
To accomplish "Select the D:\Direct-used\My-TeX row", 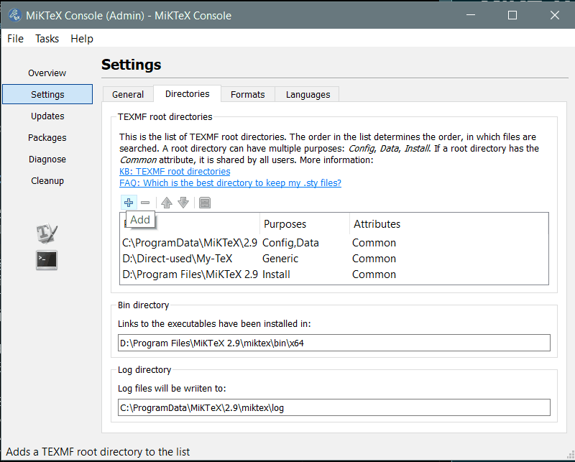I will 187,258.
